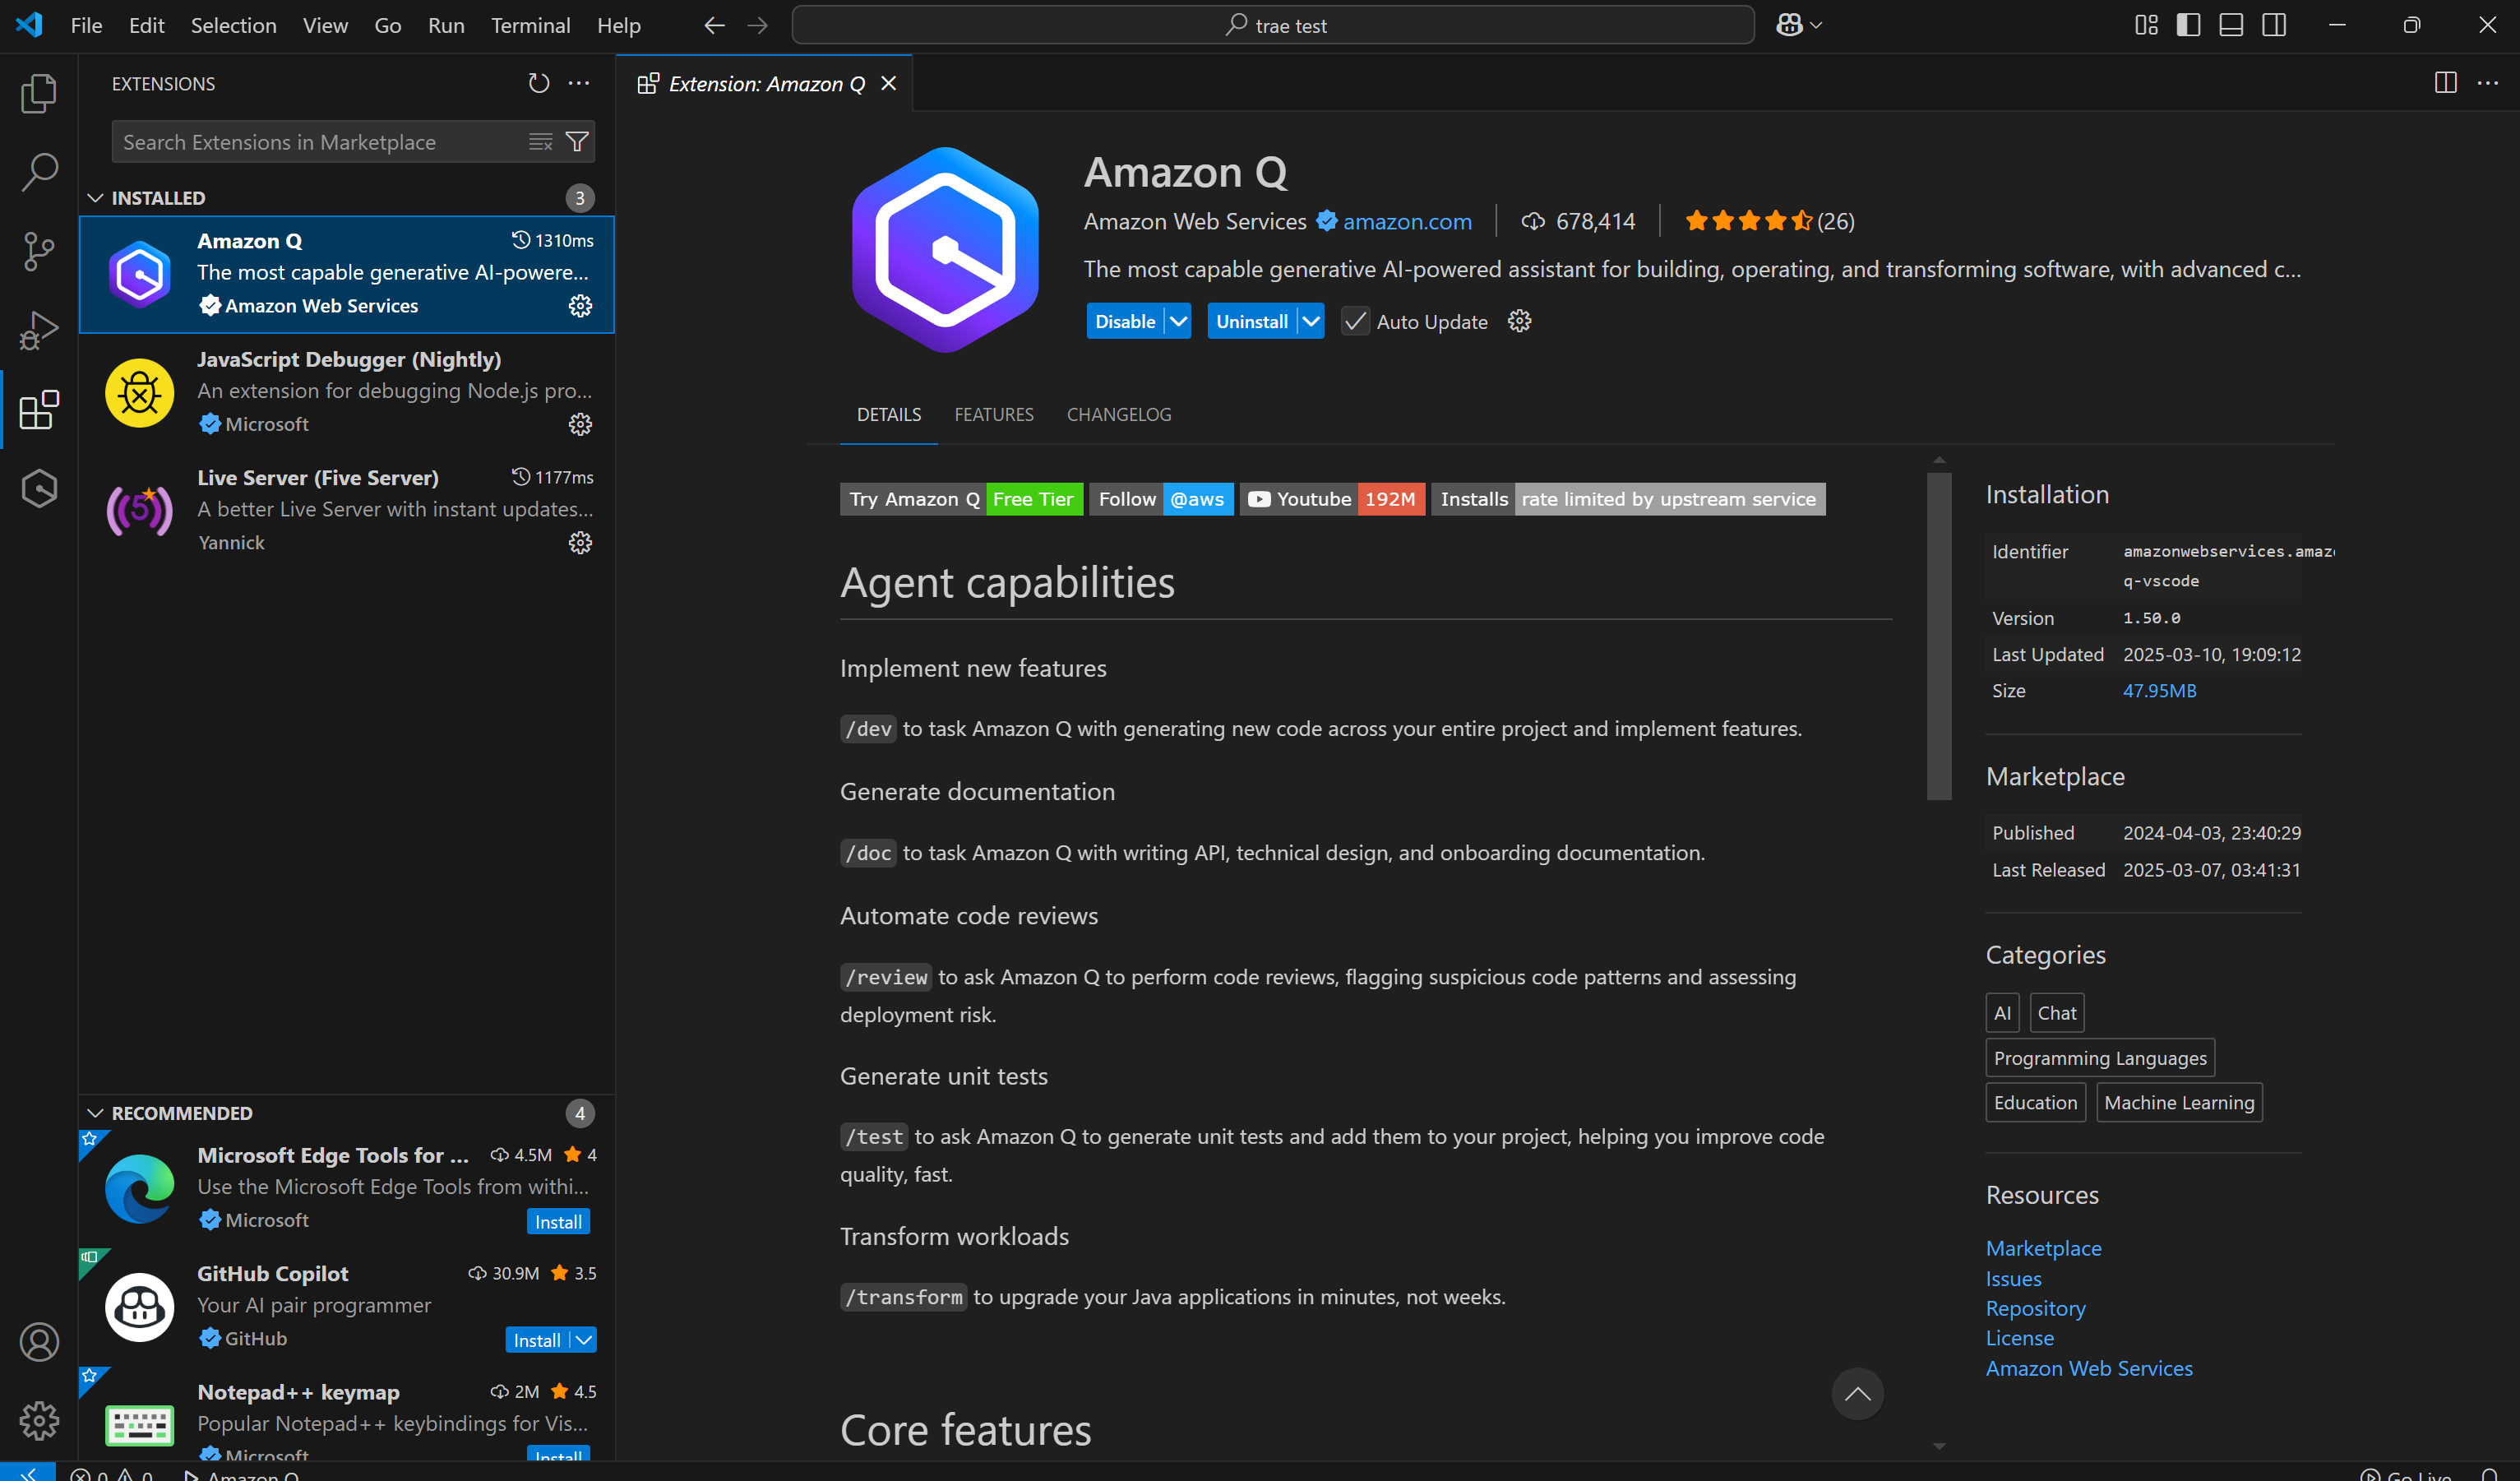This screenshot has width=2520, height=1481.
Task: Open the License resource link
Action: [x=2019, y=1337]
